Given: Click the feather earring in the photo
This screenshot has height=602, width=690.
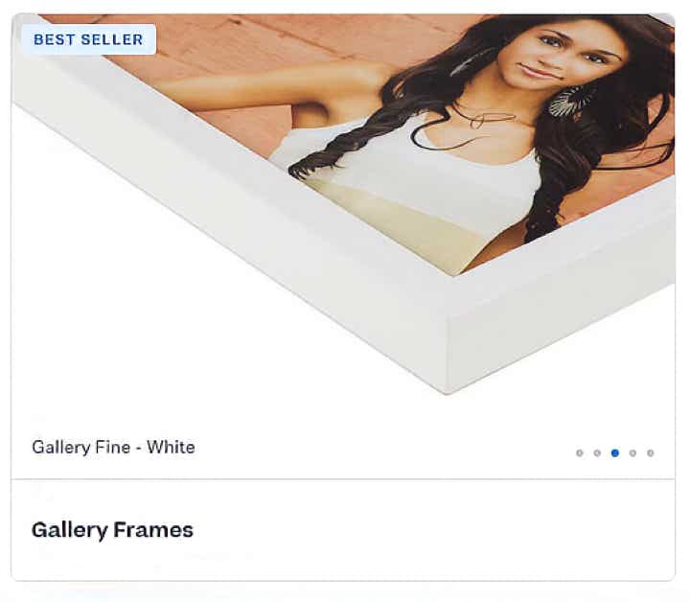Looking at the screenshot, I should 565,103.
